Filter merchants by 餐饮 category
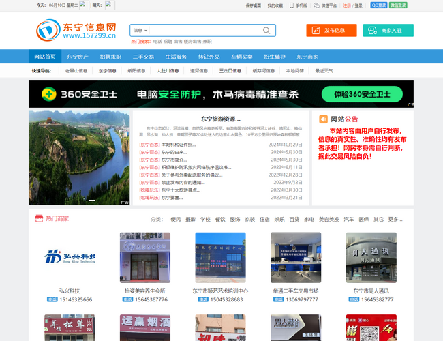 (x=220, y=219)
